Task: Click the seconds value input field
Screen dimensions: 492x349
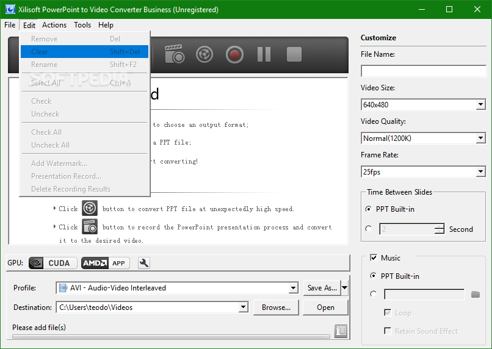Action: pyautogui.click(x=407, y=229)
